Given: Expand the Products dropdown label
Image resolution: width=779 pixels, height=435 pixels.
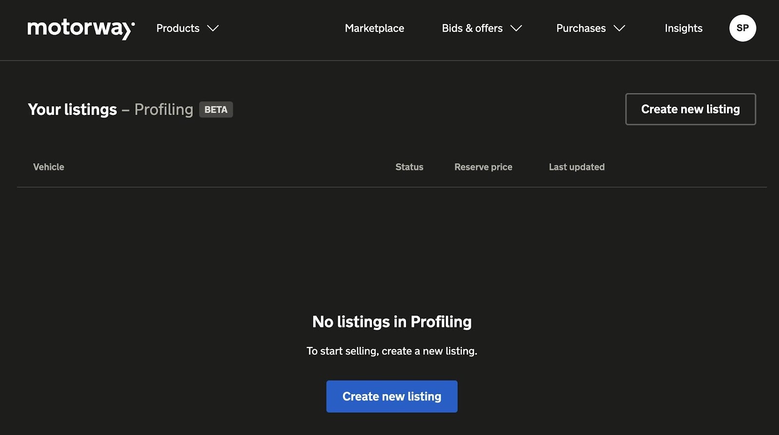Looking at the screenshot, I should 178,28.
